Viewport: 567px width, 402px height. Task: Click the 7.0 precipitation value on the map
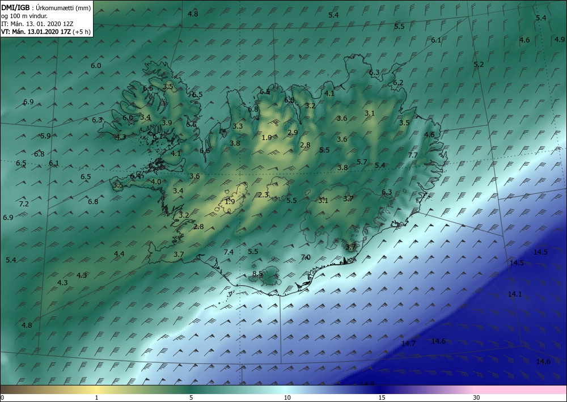click(x=306, y=257)
